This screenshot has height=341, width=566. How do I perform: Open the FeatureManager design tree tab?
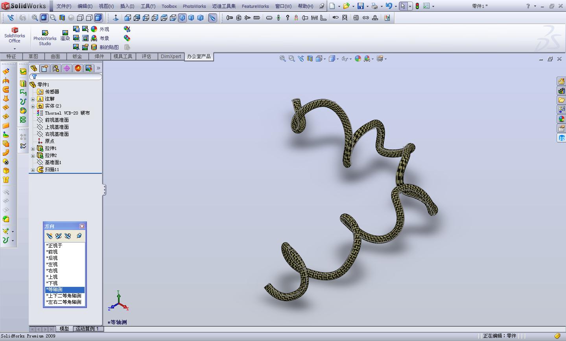click(34, 68)
